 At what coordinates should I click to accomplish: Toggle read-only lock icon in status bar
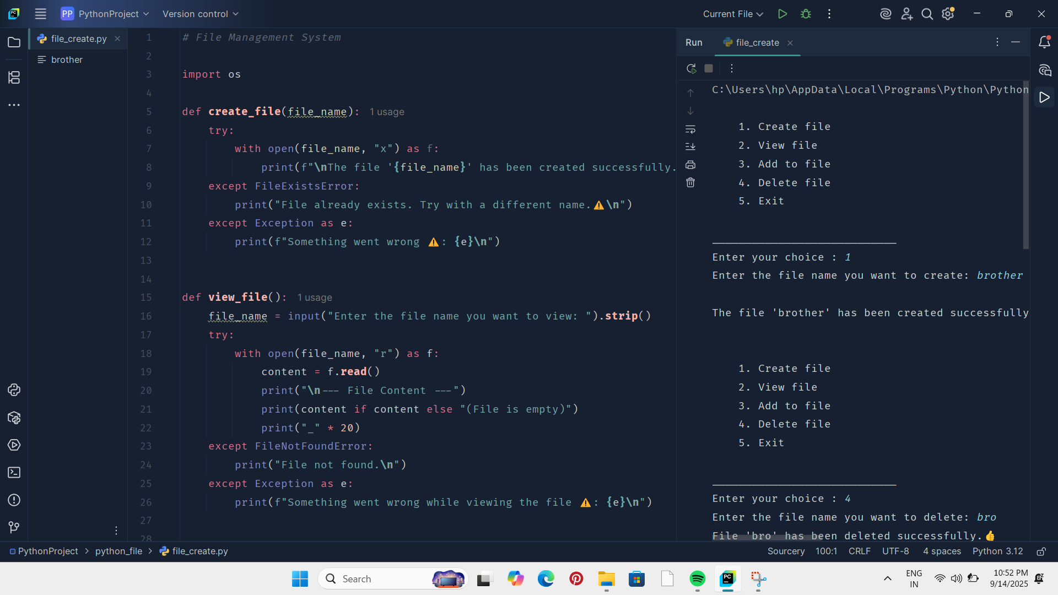[x=1041, y=551]
